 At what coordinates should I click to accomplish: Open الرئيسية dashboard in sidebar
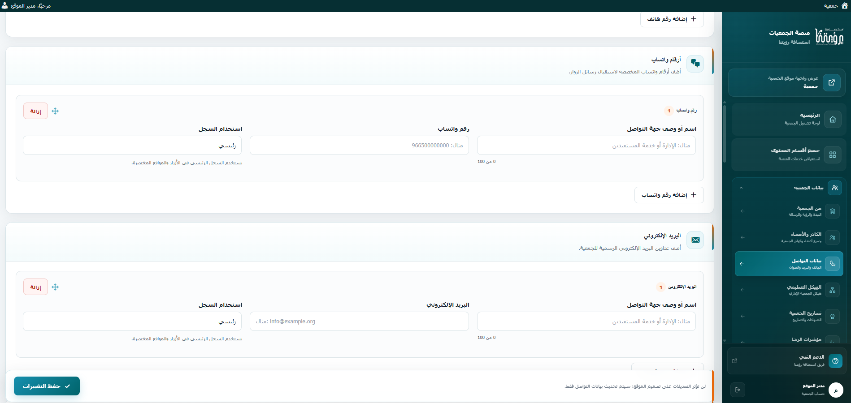click(x=789, y=119)
